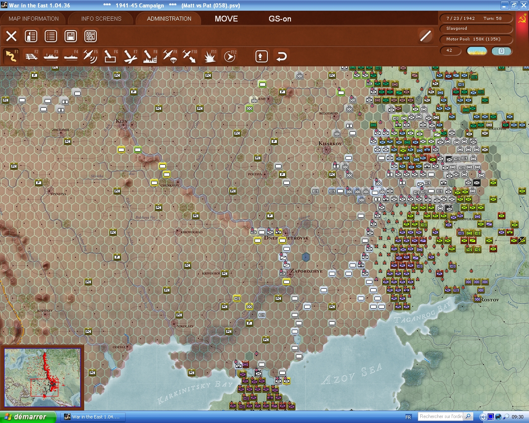Select the F8 bomb city mode
This screenshot has height=423, width=529.
(150, 56)
